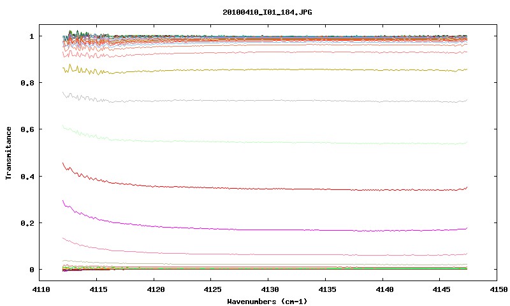Click the x-axis tick label 4150
This screenshot has height=306, width=510.
(x=499, y=289)
